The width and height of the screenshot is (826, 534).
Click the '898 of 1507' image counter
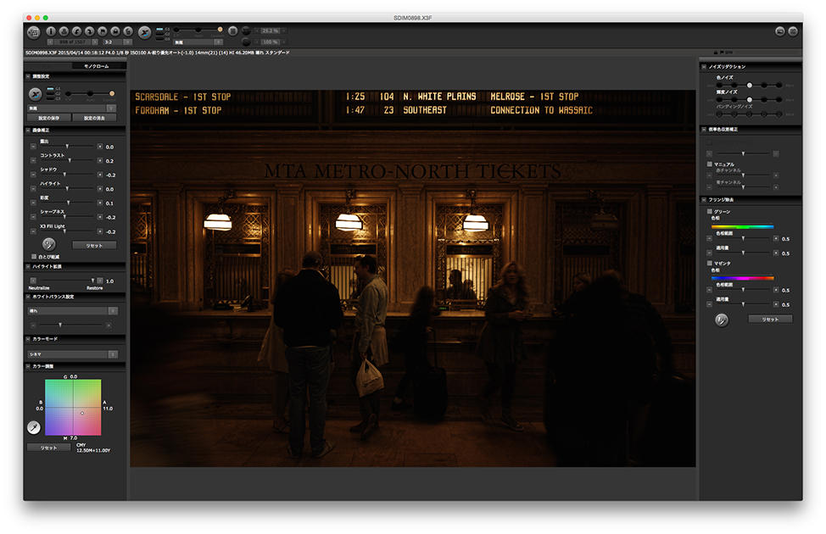click(x=72, y=42)
